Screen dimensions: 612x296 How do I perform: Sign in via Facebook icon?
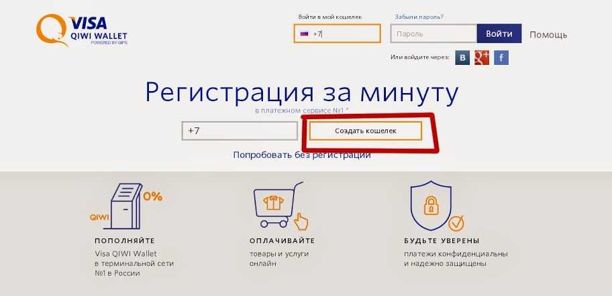501,58
